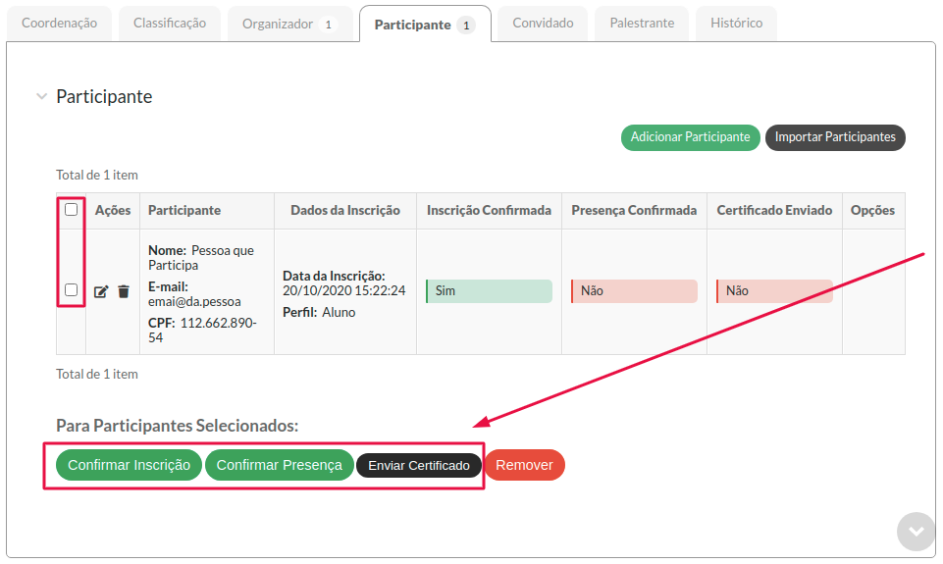Click Dados da Inscrição column header
The width and height of the screenshot is (943, 564).
pyautogui.click(x=345, y=211)
